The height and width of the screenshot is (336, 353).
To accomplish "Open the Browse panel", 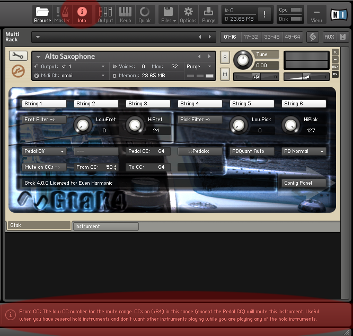I will tap(42, 14).
